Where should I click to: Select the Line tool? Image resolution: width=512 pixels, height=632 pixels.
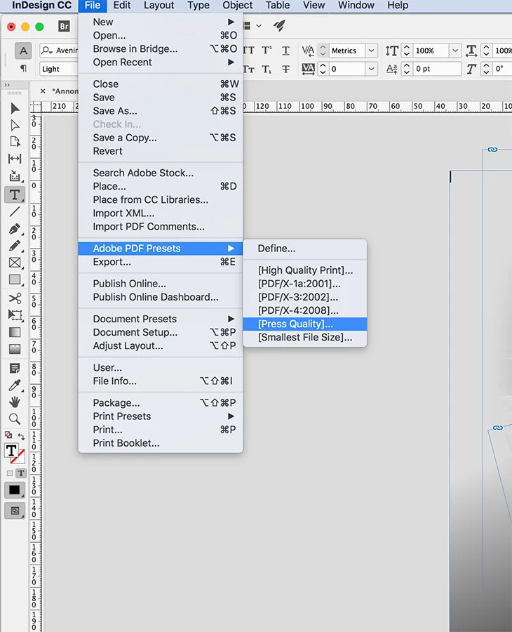15,211
